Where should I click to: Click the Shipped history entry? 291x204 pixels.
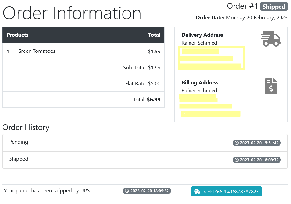click(145, 160)
